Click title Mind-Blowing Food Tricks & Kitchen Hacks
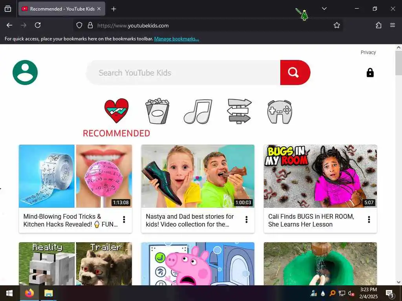This screenshot has width=402, height=301. point(71,220)
